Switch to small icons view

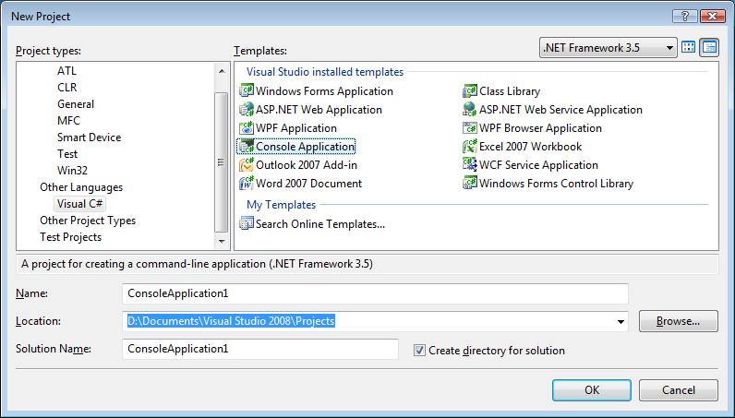click(x=709, y=47)
